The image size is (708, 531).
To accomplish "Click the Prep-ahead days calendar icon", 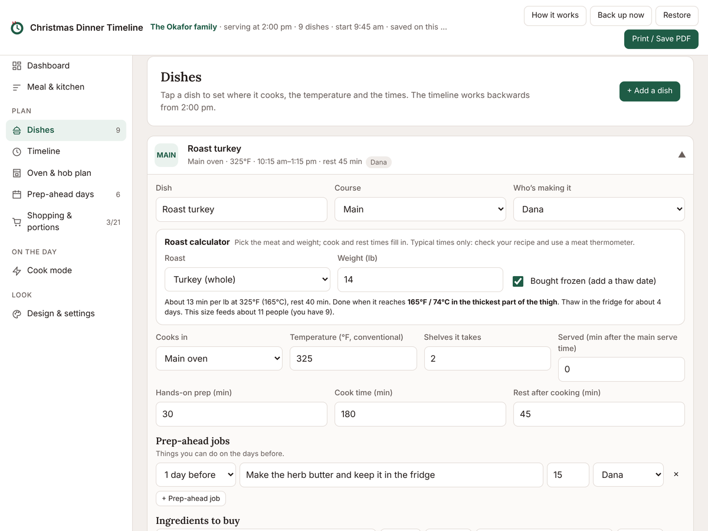I will (17, 194).
